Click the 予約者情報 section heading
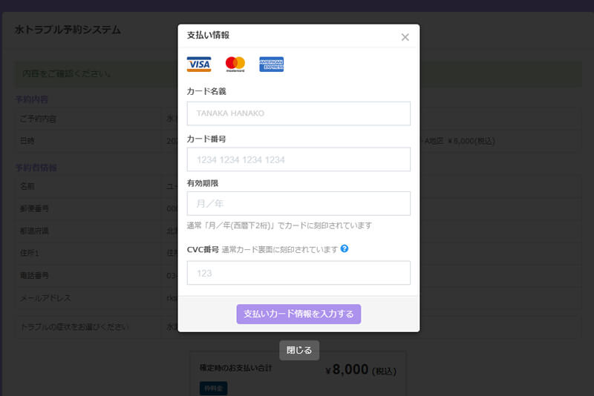 (36, 168)
